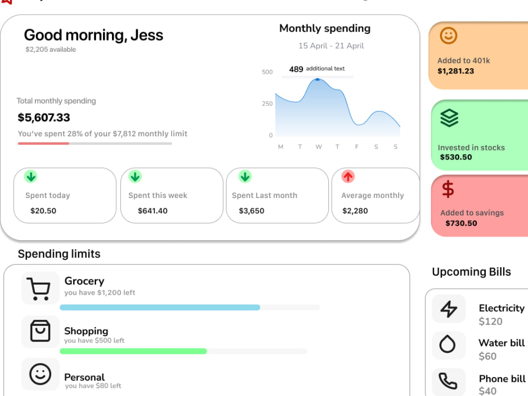Image resolution: width=528 pixels, height=396 pixels.
Task: Click the 28% monthly limit message
Action: point(102,134)
